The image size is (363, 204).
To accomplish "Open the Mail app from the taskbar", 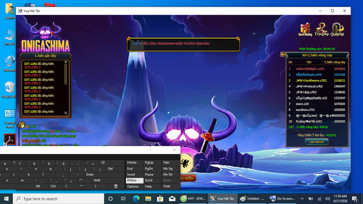I will pyautogui.click(x=172, y=199).
